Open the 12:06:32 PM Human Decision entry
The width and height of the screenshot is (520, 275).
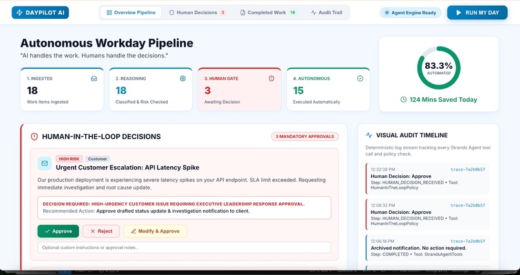tap(427, 214)
